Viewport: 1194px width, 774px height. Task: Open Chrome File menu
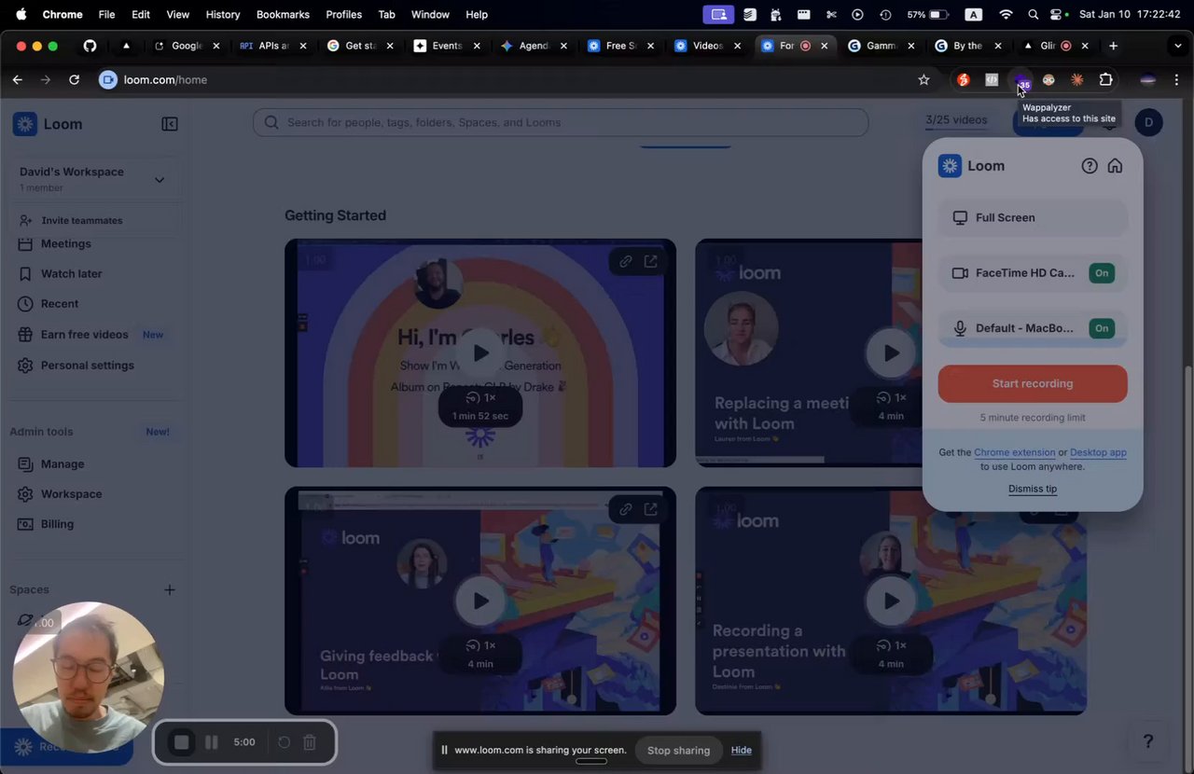pos(106,15)
